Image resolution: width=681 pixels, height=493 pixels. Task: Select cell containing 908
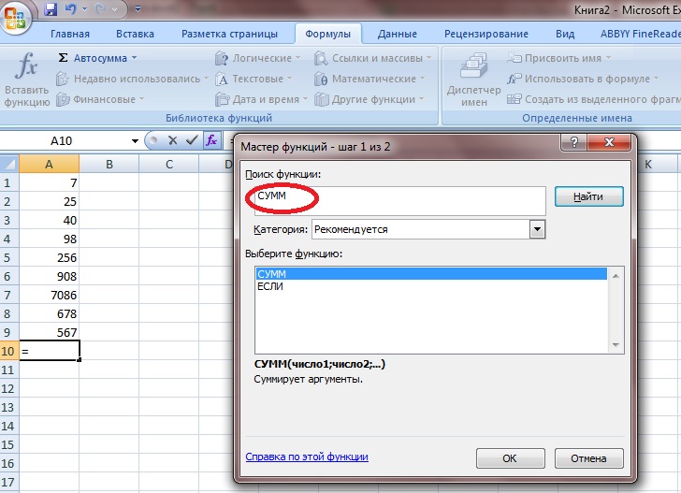[49, 276]
